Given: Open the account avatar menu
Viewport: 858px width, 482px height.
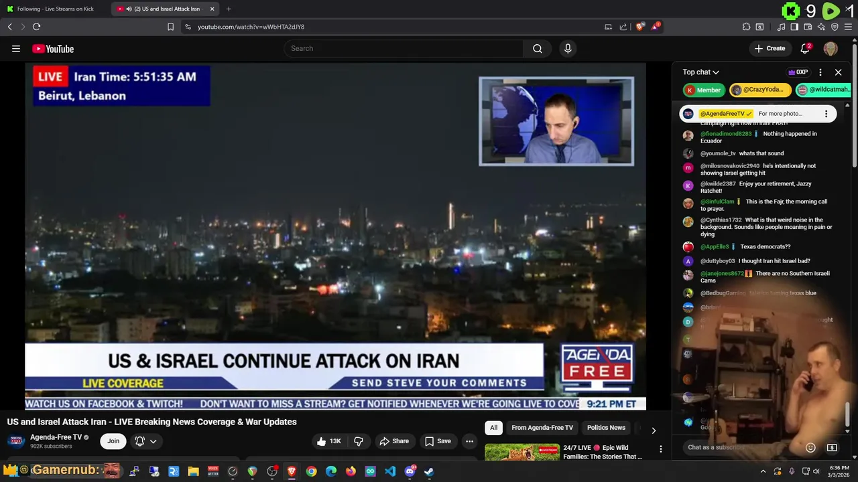Looking at the screenshot, I should pos(831,48).
